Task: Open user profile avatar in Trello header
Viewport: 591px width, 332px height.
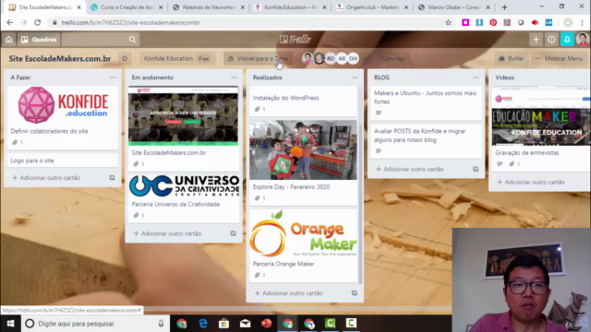Action: 583,40
